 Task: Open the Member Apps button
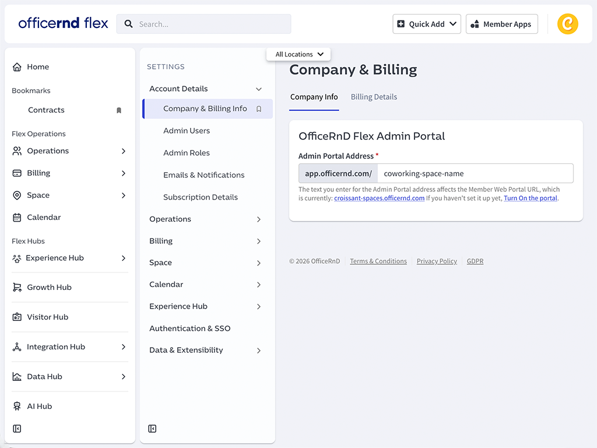tap(502, 24)
